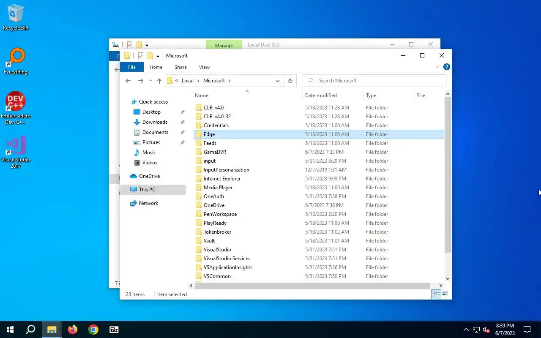This screenshot has width=541, height=338.
Task: Sort by Name column header
Action: tap(248, 95)
